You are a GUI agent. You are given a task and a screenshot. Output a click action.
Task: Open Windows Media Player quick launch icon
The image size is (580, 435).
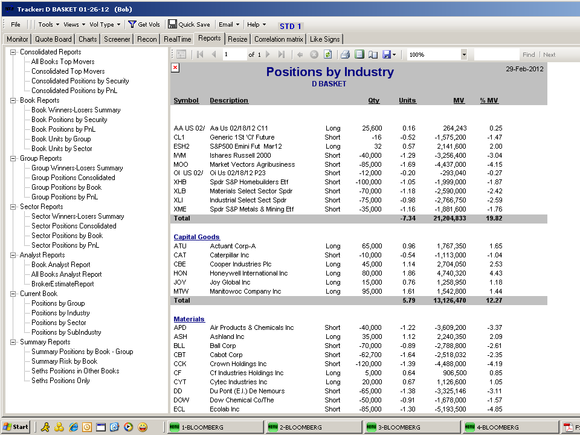[x=128, y=427]
